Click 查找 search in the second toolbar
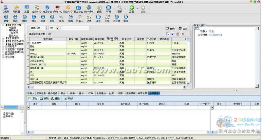This screenshot has width=262, height=140. pos(61,19)
